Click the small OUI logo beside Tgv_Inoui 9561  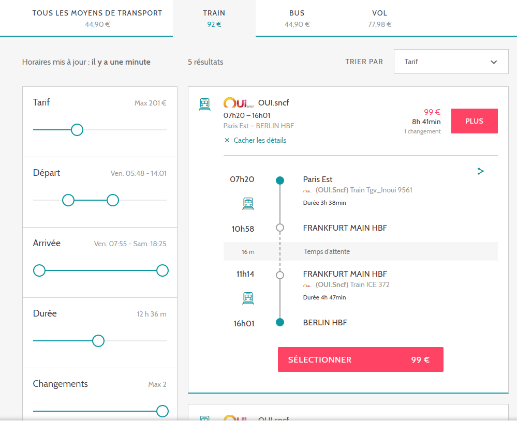(308, 190)
